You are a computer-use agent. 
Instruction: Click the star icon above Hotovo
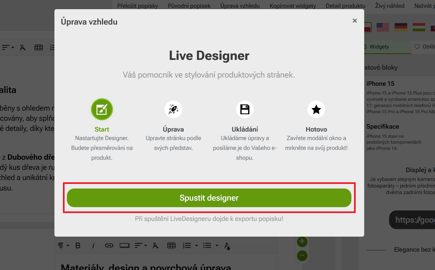click(316, 109)
